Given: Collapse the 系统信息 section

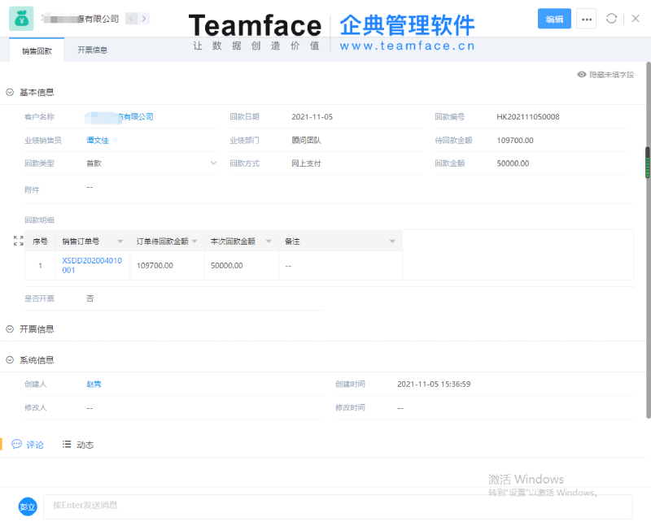Looking at the screenshot, I should tap(10, 360).
